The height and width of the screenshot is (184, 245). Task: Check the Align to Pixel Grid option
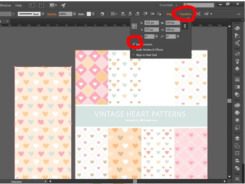(133, 55)
